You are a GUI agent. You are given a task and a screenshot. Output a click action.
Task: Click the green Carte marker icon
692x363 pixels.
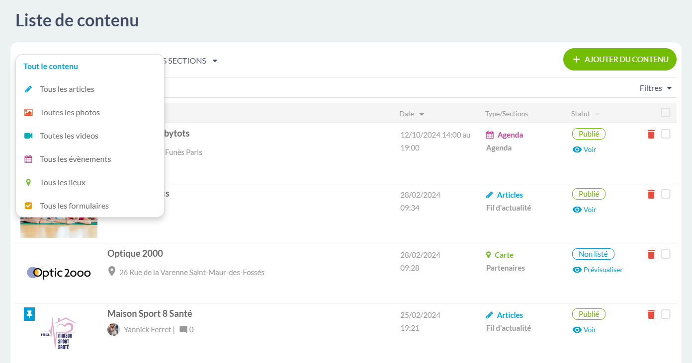[x=488, y=255]
